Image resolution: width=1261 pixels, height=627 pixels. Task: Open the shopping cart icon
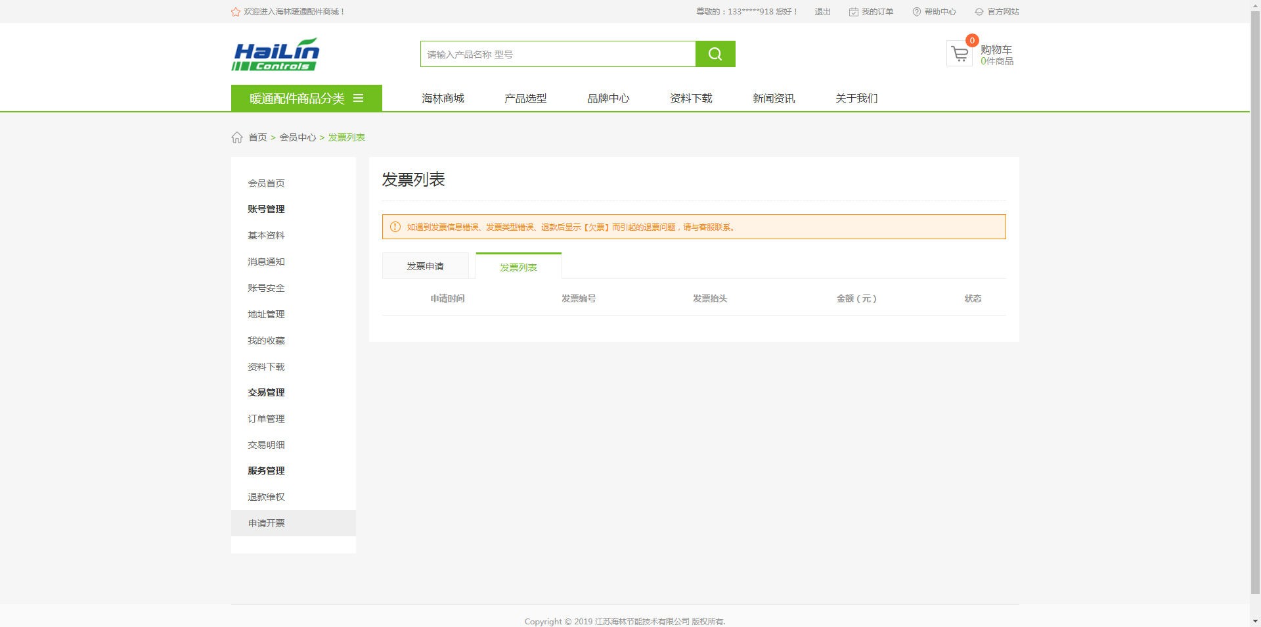coord(960,54)
